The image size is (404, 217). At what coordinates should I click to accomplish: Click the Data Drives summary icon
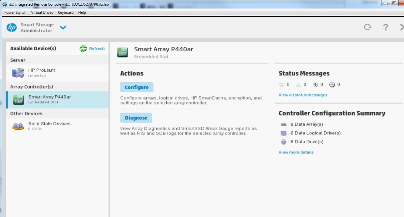pyautogui.click(x=284, y=142)
